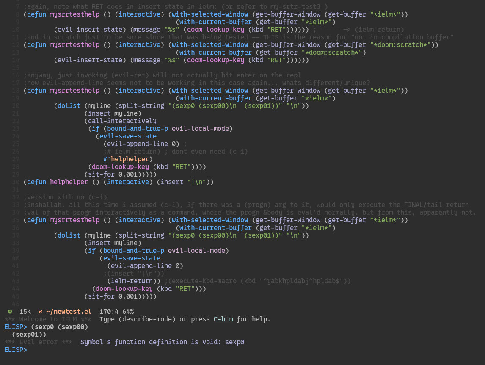Click the commented ;(insert "|\n")) on line 42
This screenshot has height=365, width=485.
134,274
